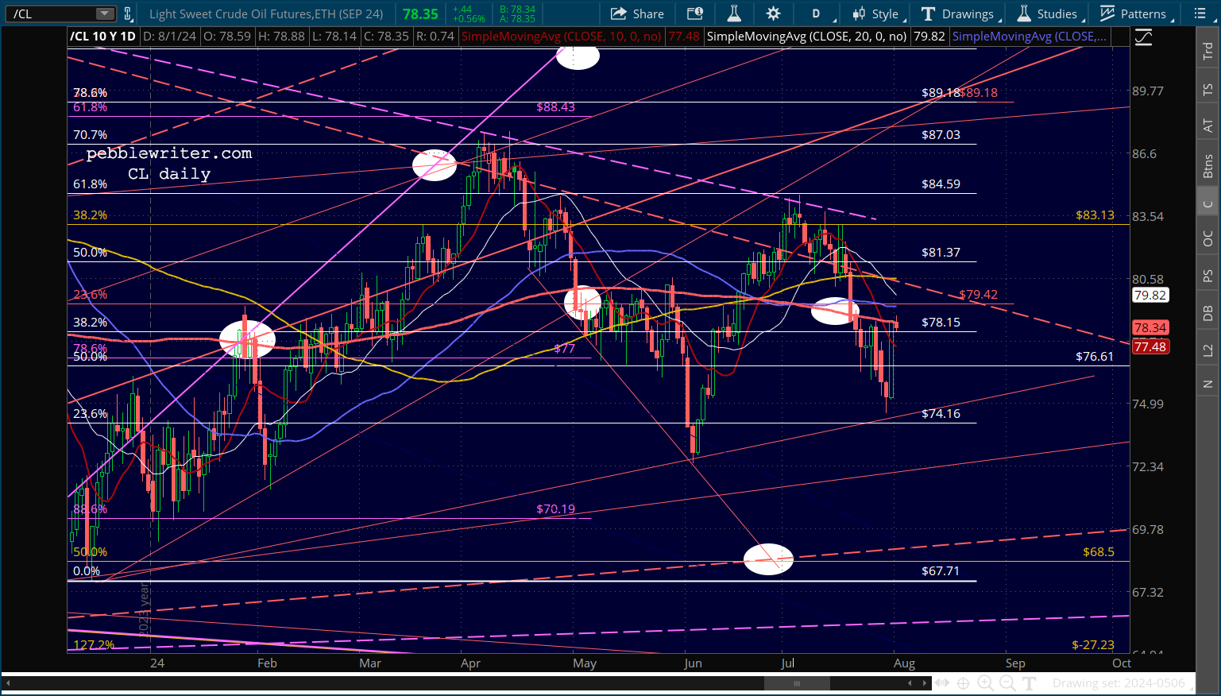The image size is (1221, 696).
Task: Click the 77.48 price axis bubble
Action: [x=1150, y=346]
